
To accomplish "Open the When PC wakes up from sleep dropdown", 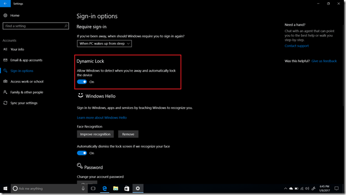I will tap(105, 44).
